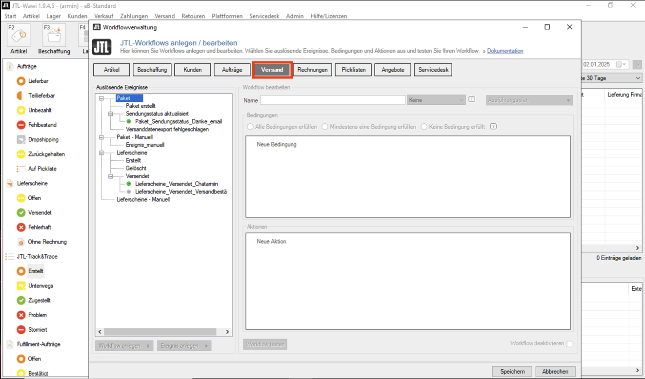Open the Fehlbestand sidebar item icon
The width and height of the screenshot is (645, 379).
[21, 125]
